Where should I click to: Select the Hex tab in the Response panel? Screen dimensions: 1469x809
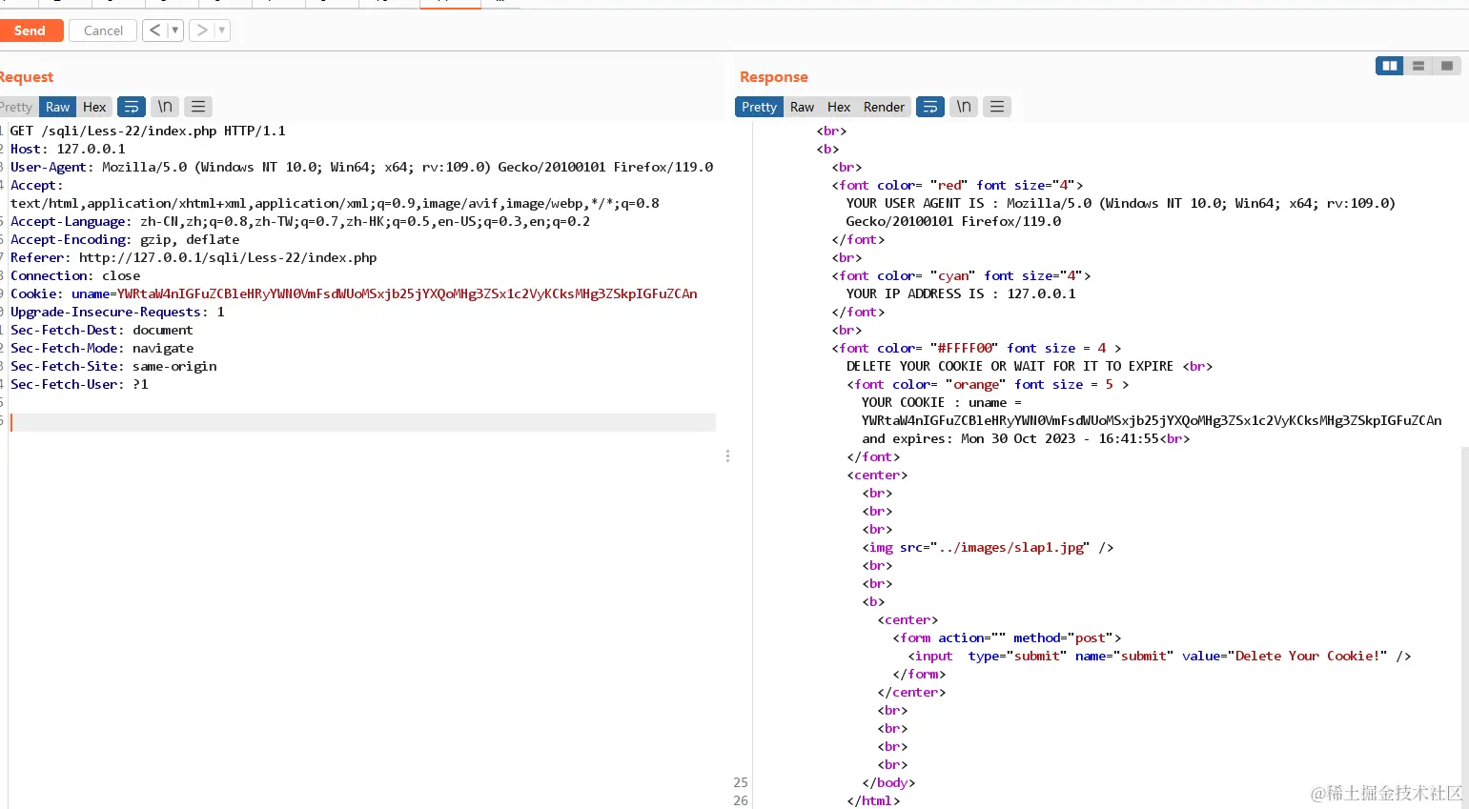pos(839,107)
